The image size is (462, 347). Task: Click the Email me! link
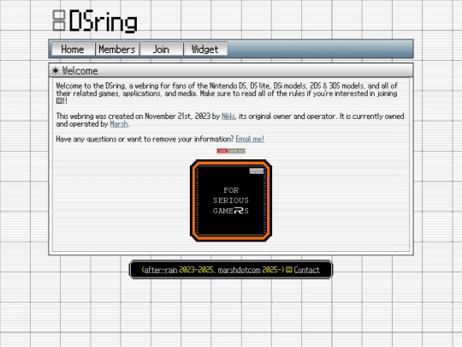pos(250,139)
